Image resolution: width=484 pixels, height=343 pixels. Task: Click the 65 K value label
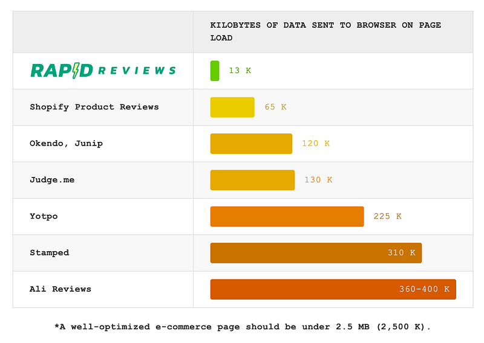(275, 107)
